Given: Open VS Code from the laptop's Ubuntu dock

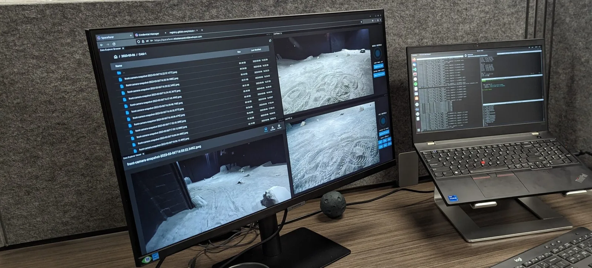Looking at the screenshot, I should pyautogui.click(x=415, y=69).
